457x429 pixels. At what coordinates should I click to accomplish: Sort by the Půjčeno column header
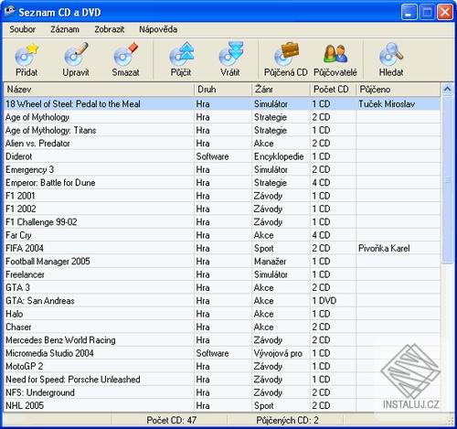pos(399,90)
